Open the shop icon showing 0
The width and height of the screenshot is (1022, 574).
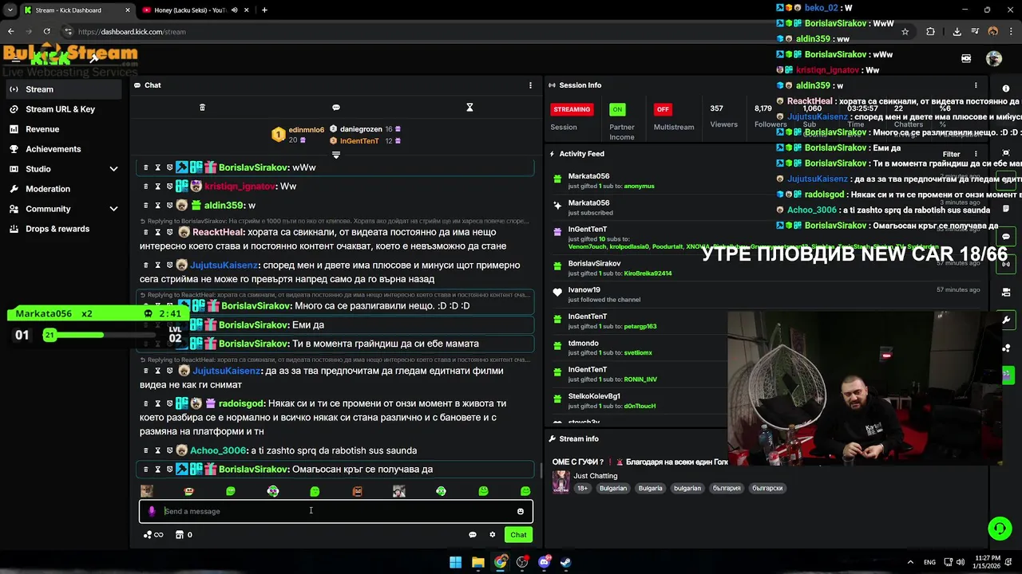click(184, 535)
